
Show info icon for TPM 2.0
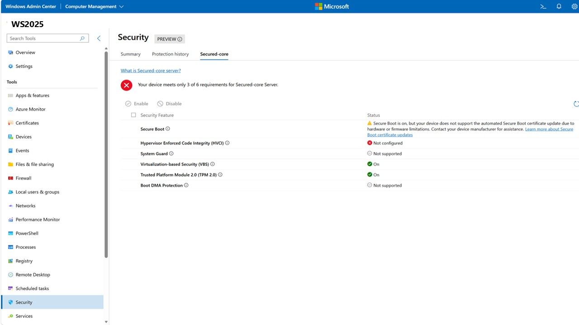[x=220, y=174]
